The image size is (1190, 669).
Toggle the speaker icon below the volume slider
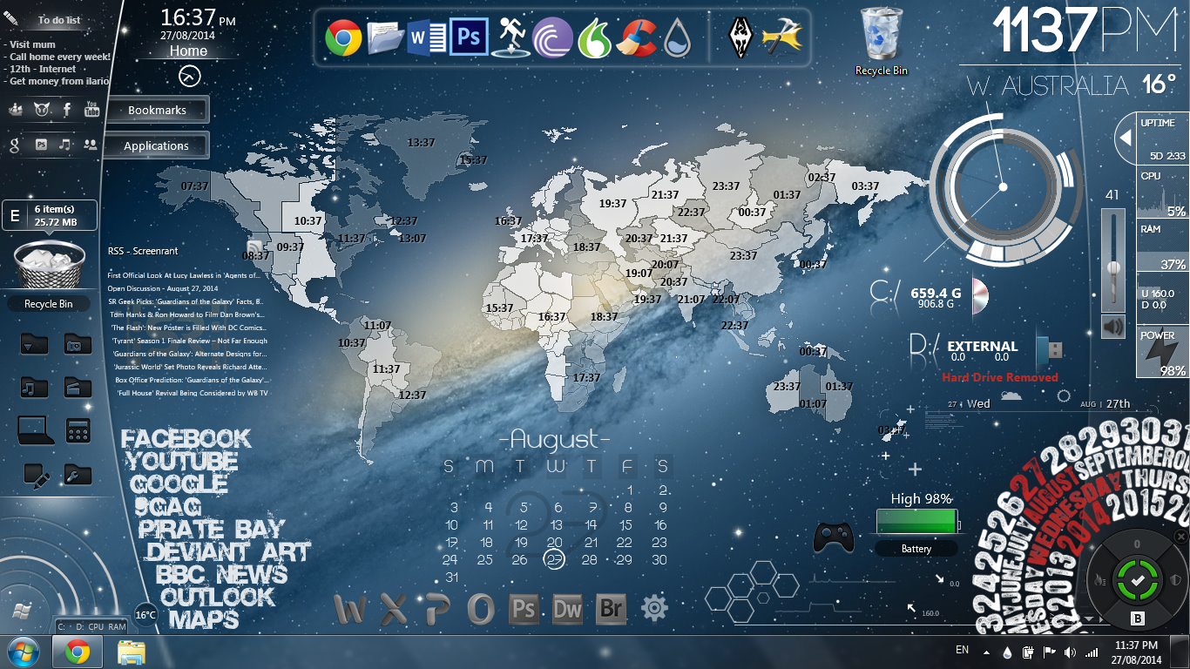1113,325
